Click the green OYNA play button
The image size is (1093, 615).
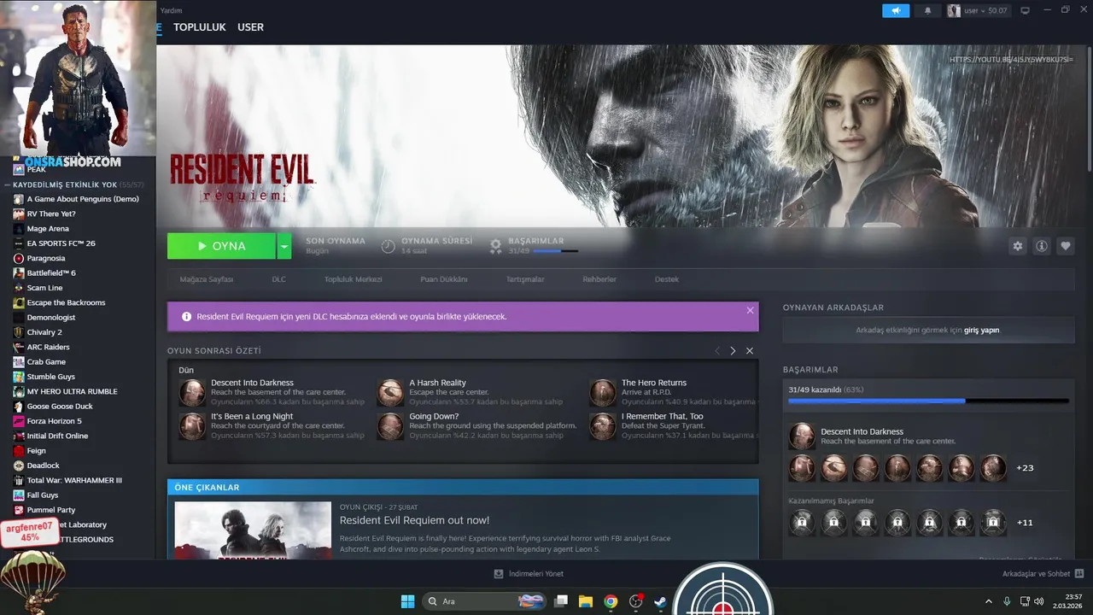pos(221,246)
